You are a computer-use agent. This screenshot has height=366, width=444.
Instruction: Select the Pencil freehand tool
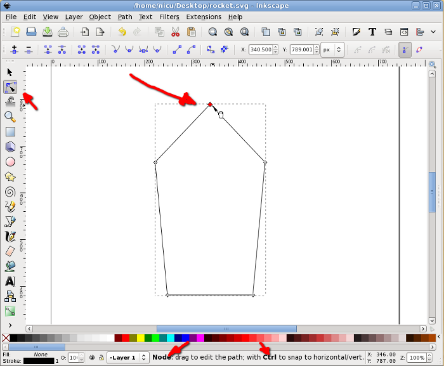[x=10, y=207]
